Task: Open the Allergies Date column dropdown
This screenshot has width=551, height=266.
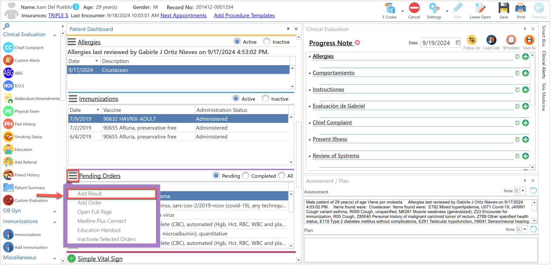Action: click(97, 61)
